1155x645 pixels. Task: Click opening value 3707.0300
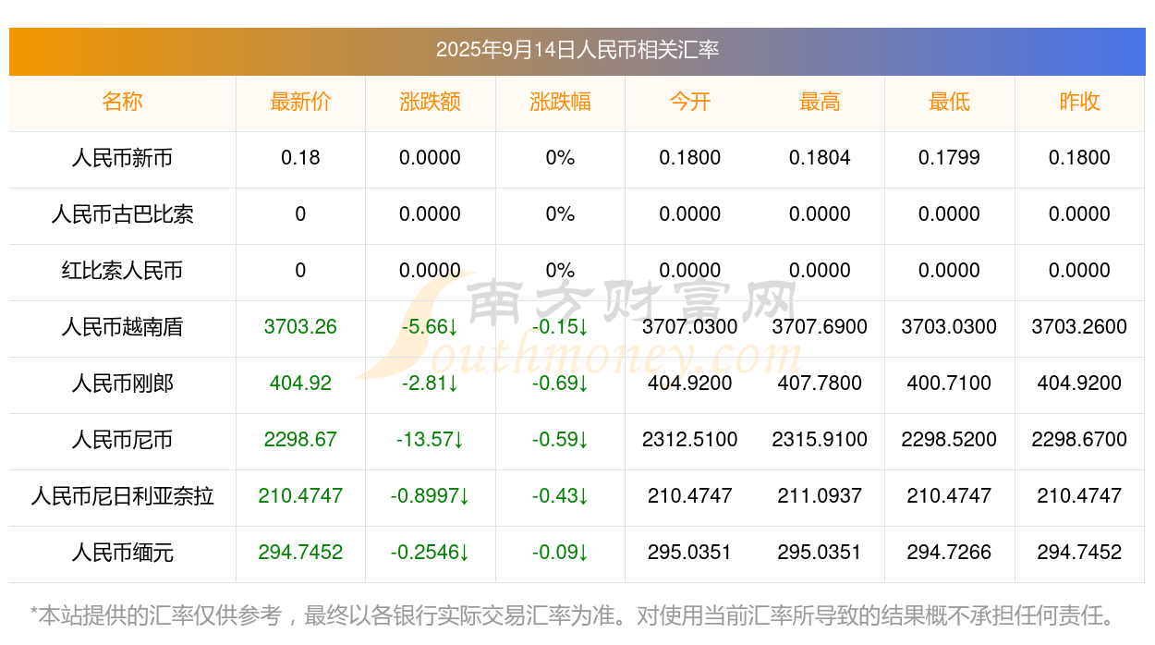pyautogui.click(x=690, y=327)
